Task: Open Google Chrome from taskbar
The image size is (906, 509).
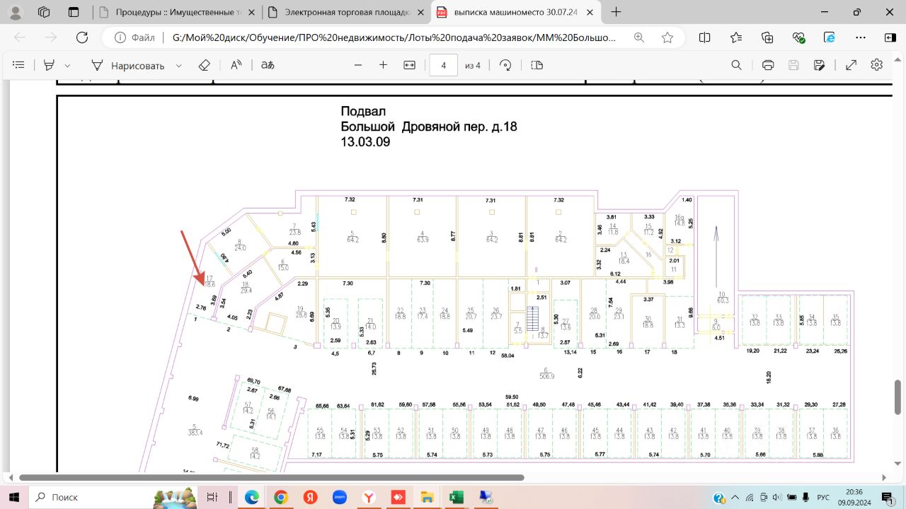Action: coord(281,497)
